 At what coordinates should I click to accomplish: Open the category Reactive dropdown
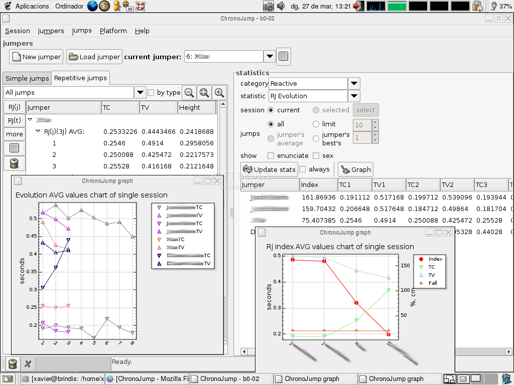(354, 84)
